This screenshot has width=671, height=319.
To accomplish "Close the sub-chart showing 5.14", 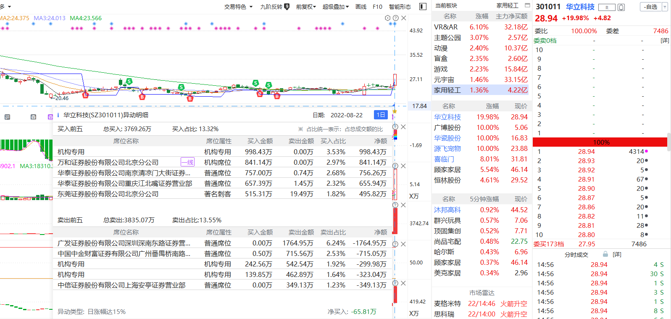I will (x=403, y=166).
